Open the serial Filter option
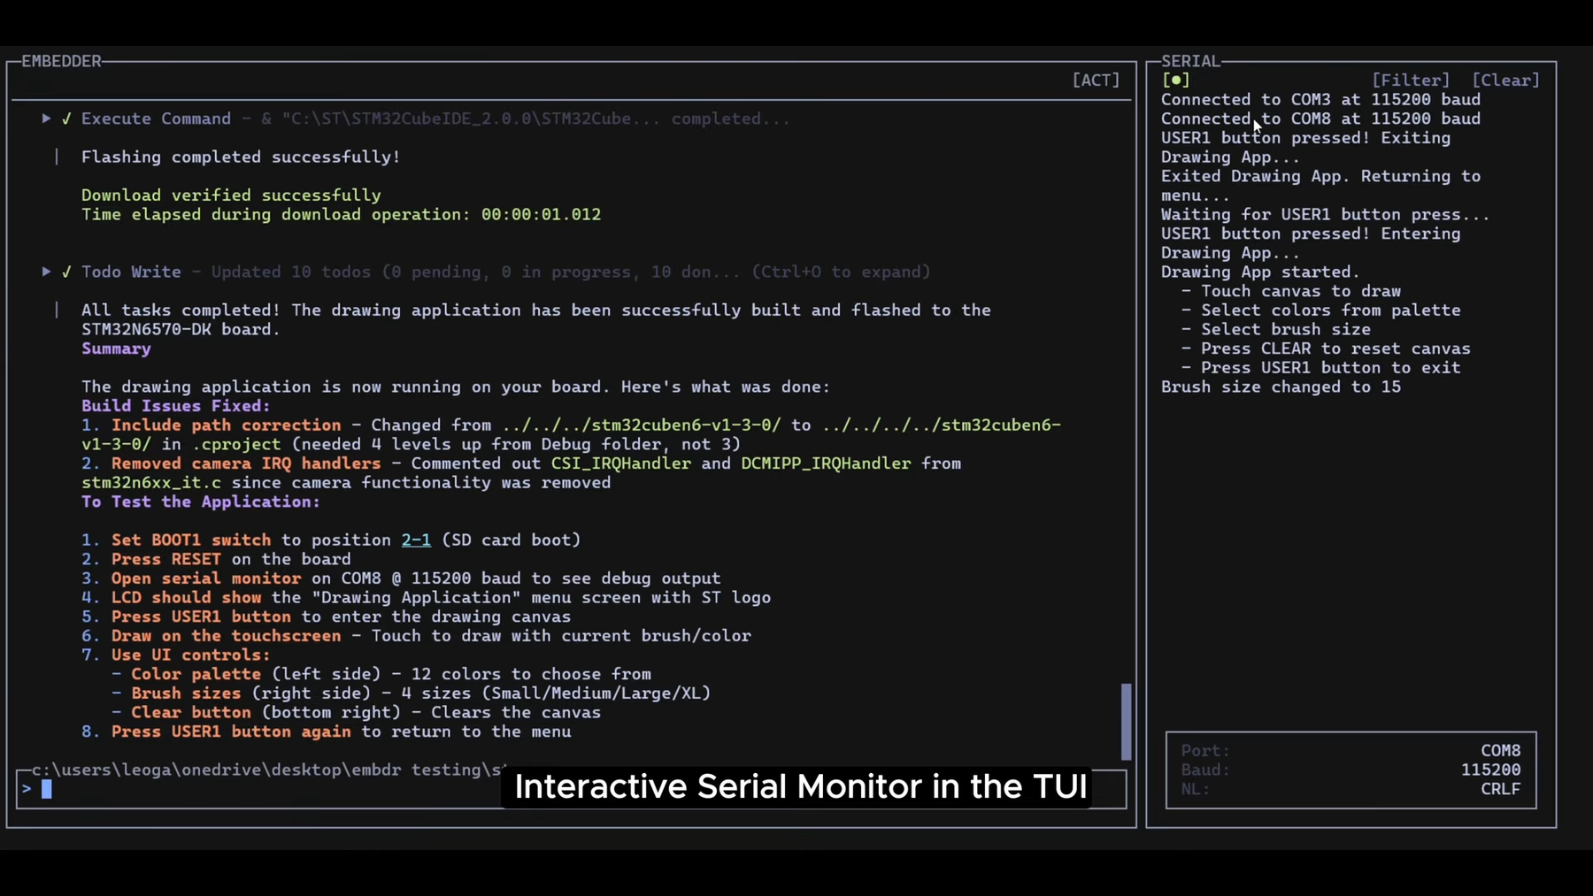This screenshot has height=896, width=1593. [x=1411, y=80]
